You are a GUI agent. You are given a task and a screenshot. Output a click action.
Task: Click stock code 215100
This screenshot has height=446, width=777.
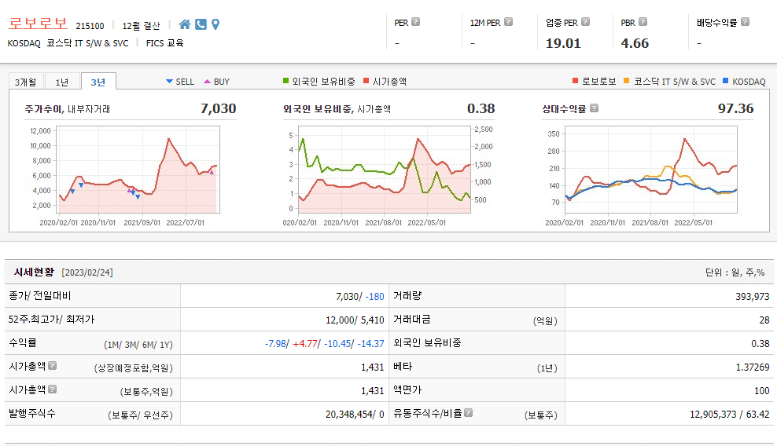pos(90,26)
